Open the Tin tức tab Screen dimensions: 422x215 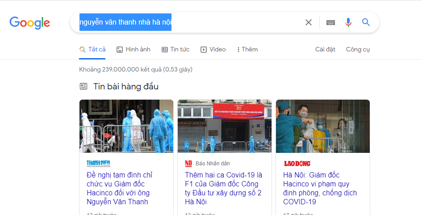click(175, 50)
